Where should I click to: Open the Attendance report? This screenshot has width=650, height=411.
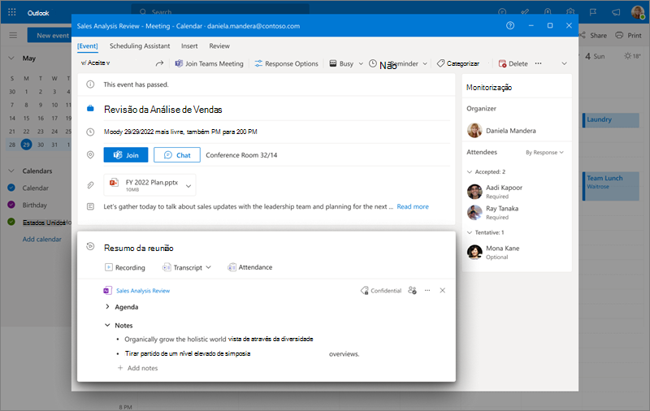point(250,267)
